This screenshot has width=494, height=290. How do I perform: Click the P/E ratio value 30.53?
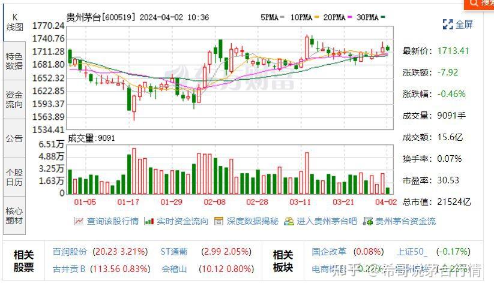(x=448, y=180)
